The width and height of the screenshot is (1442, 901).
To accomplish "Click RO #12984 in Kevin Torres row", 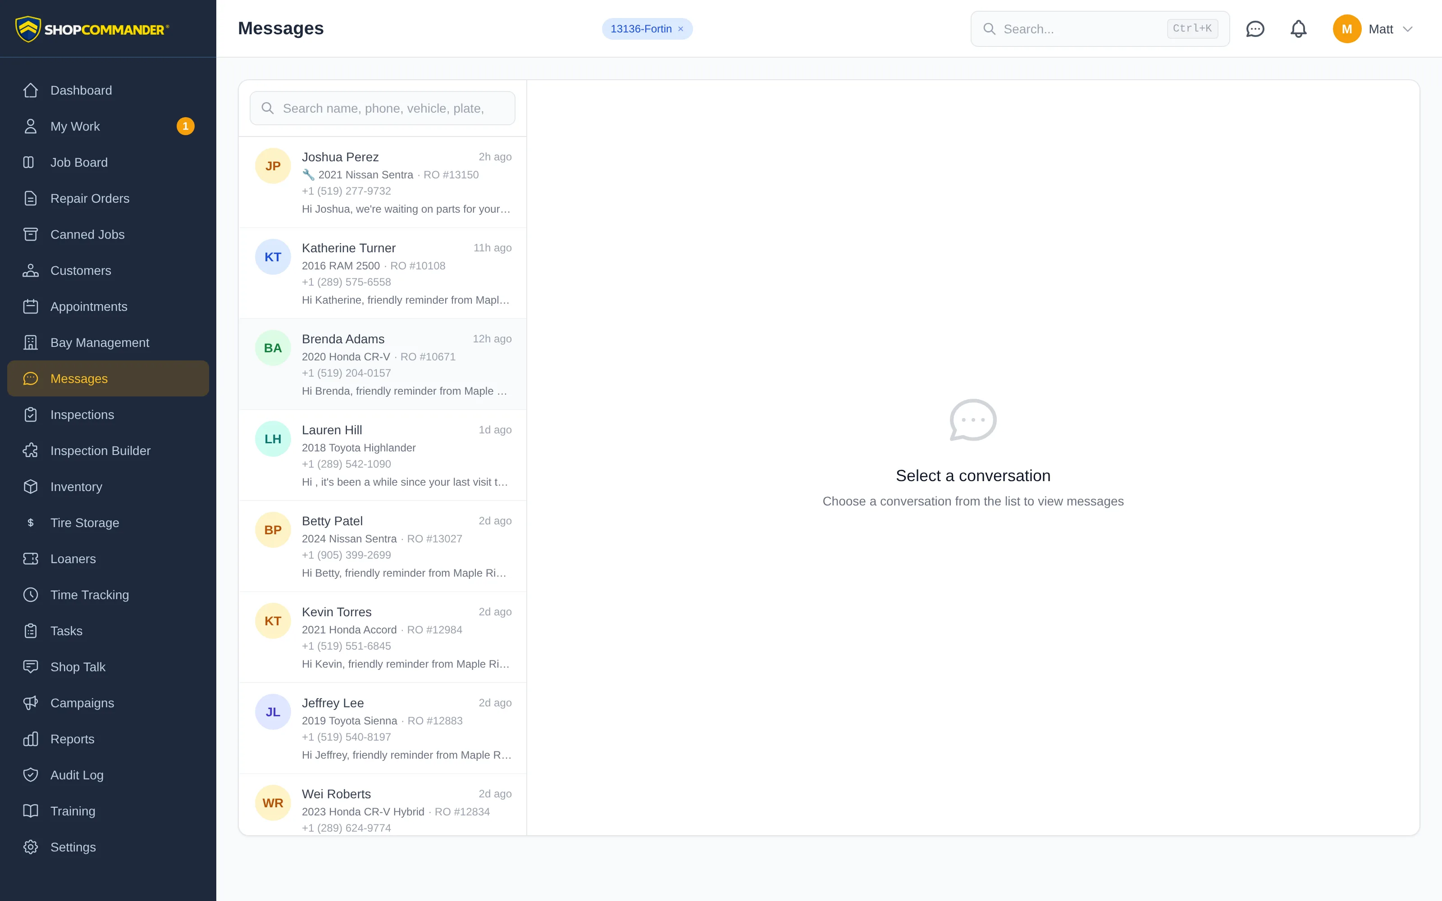I will [434, 630].
